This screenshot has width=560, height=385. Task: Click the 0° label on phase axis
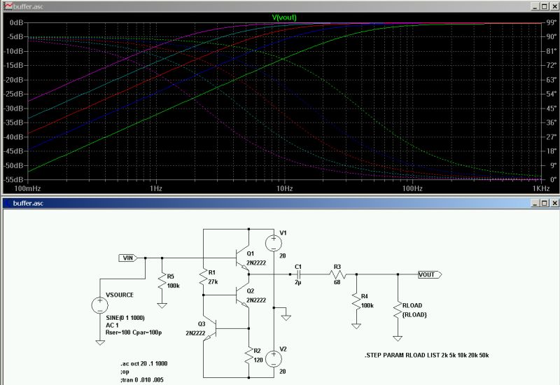554,180
